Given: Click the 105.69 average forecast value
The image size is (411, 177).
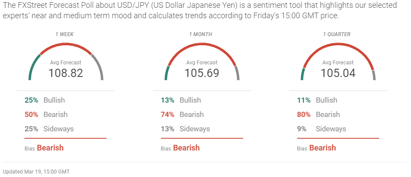Looking at the screenshot, I should click(x=202, y=73).
